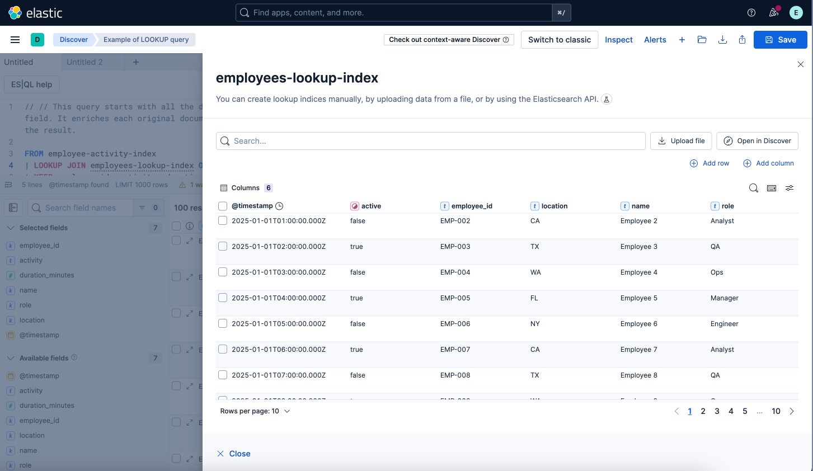Open table display options sliders
Viewport: 813px width, 471px height.
[x=789, y=188]
